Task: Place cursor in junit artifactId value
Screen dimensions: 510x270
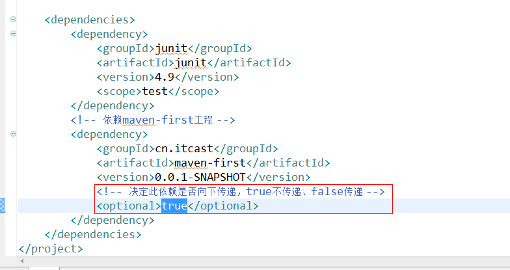Action: click(x=191, y=62)
